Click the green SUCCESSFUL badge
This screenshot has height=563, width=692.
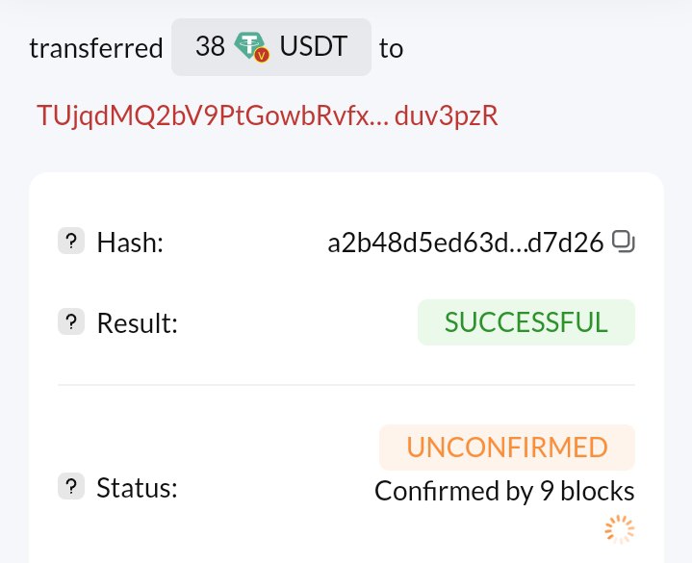(x=525, y=322)
